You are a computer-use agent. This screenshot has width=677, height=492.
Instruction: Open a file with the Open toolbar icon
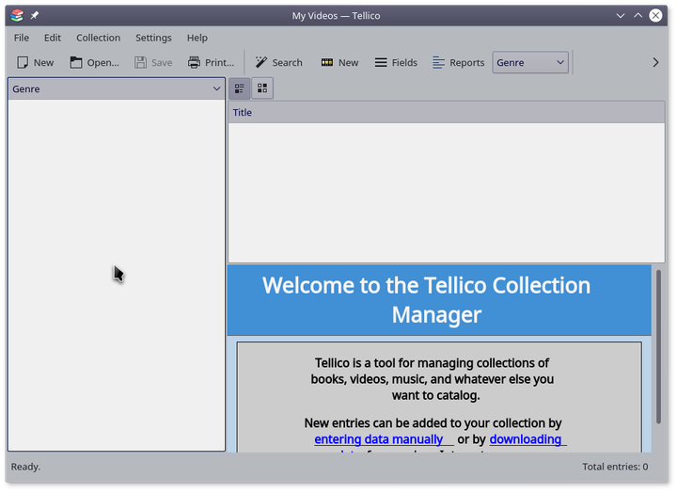pos(94,63)
